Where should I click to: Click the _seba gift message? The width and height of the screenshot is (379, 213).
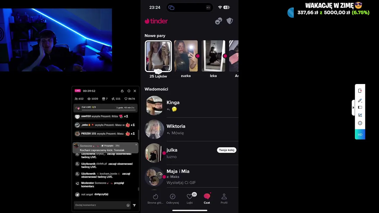point(105,125)
